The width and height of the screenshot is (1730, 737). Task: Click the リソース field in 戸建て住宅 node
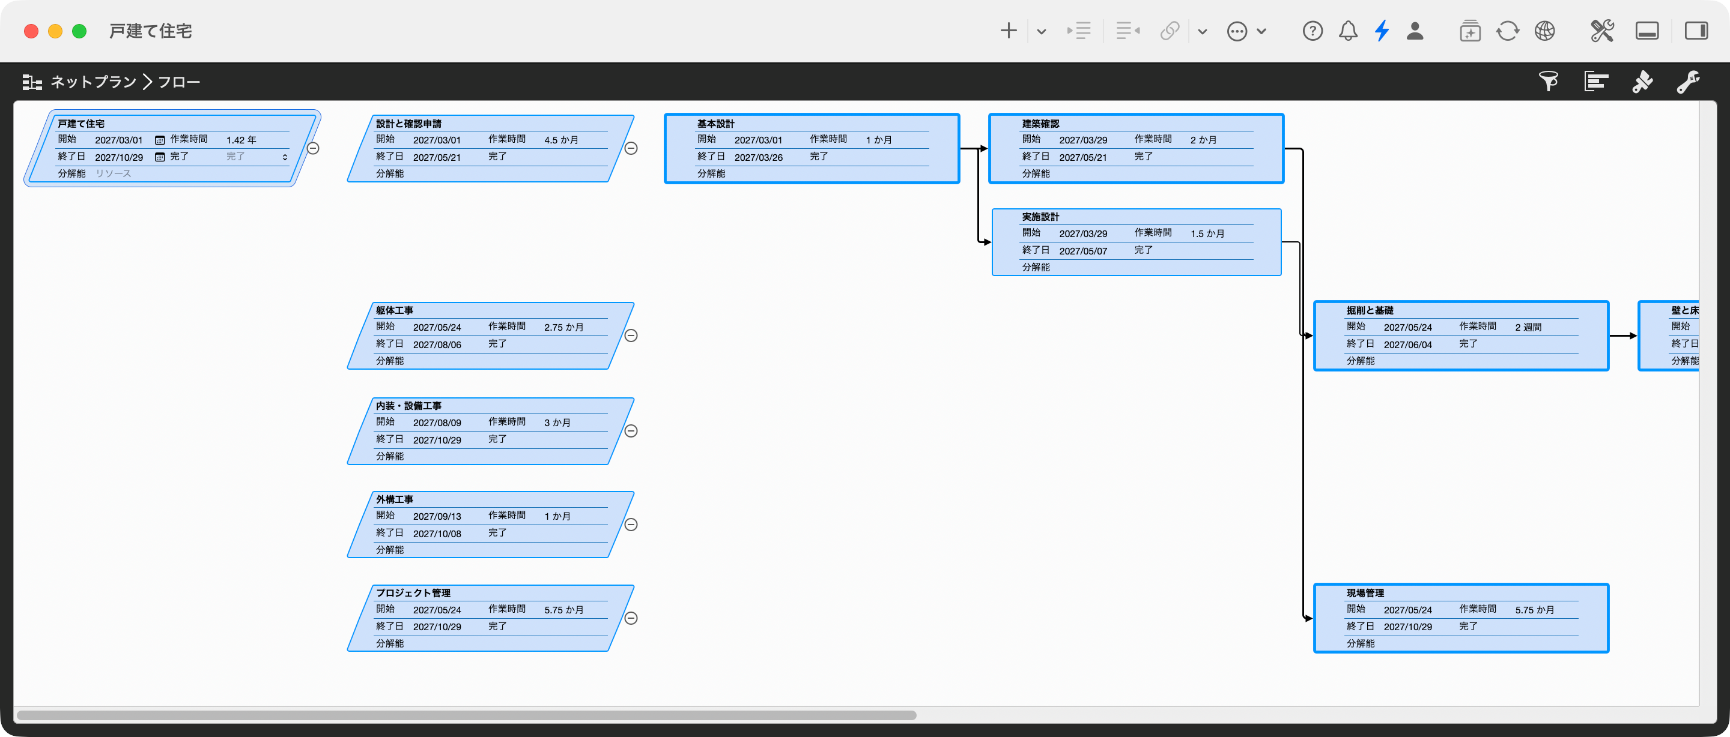[113, 174]
